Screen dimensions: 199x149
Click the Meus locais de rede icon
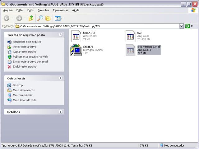[9, 100]
